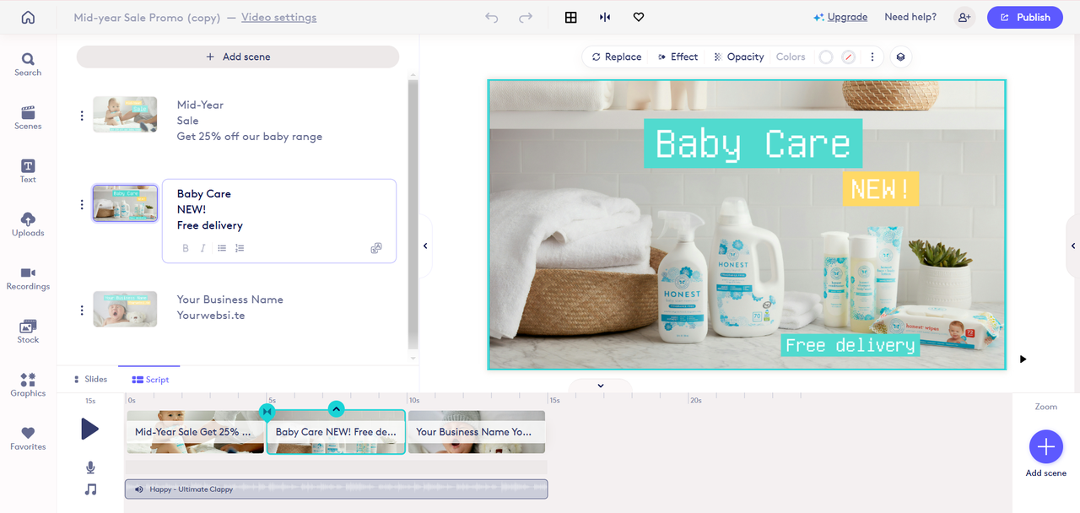Select the Baby Care scene thumbnail

125,203
